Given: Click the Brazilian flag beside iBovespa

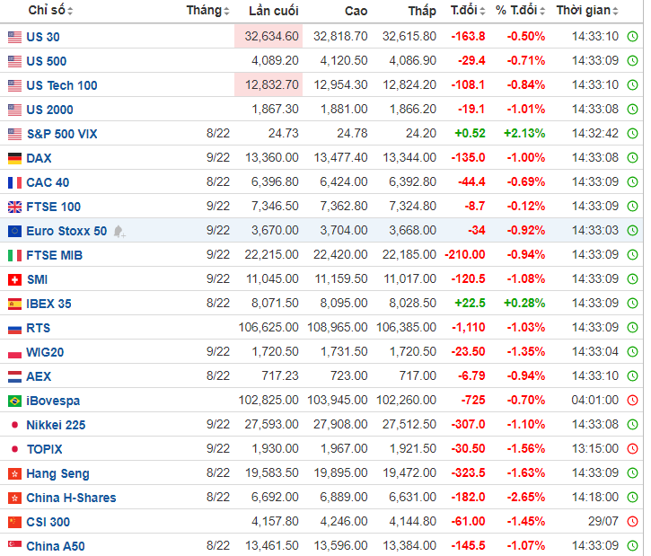Looking at the screenshot, I should pos(14,401).
